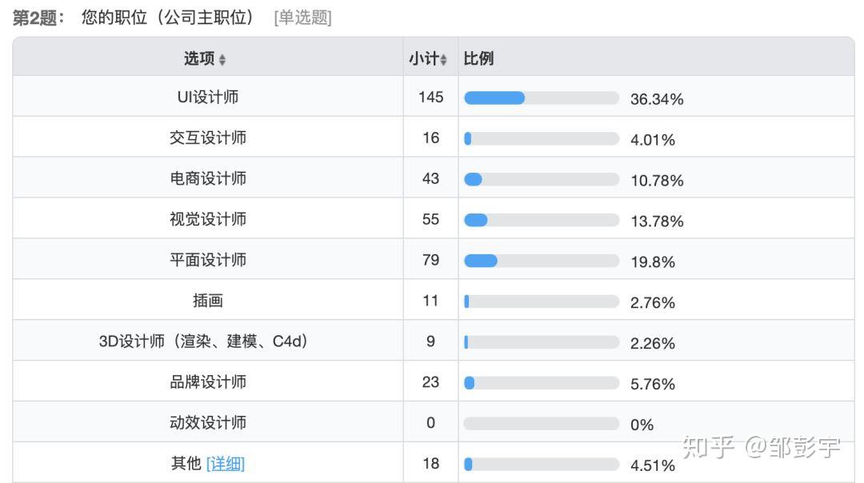Click the question title 您的职位（公司主职位）
Screen dimensions: 864x483
167,18
